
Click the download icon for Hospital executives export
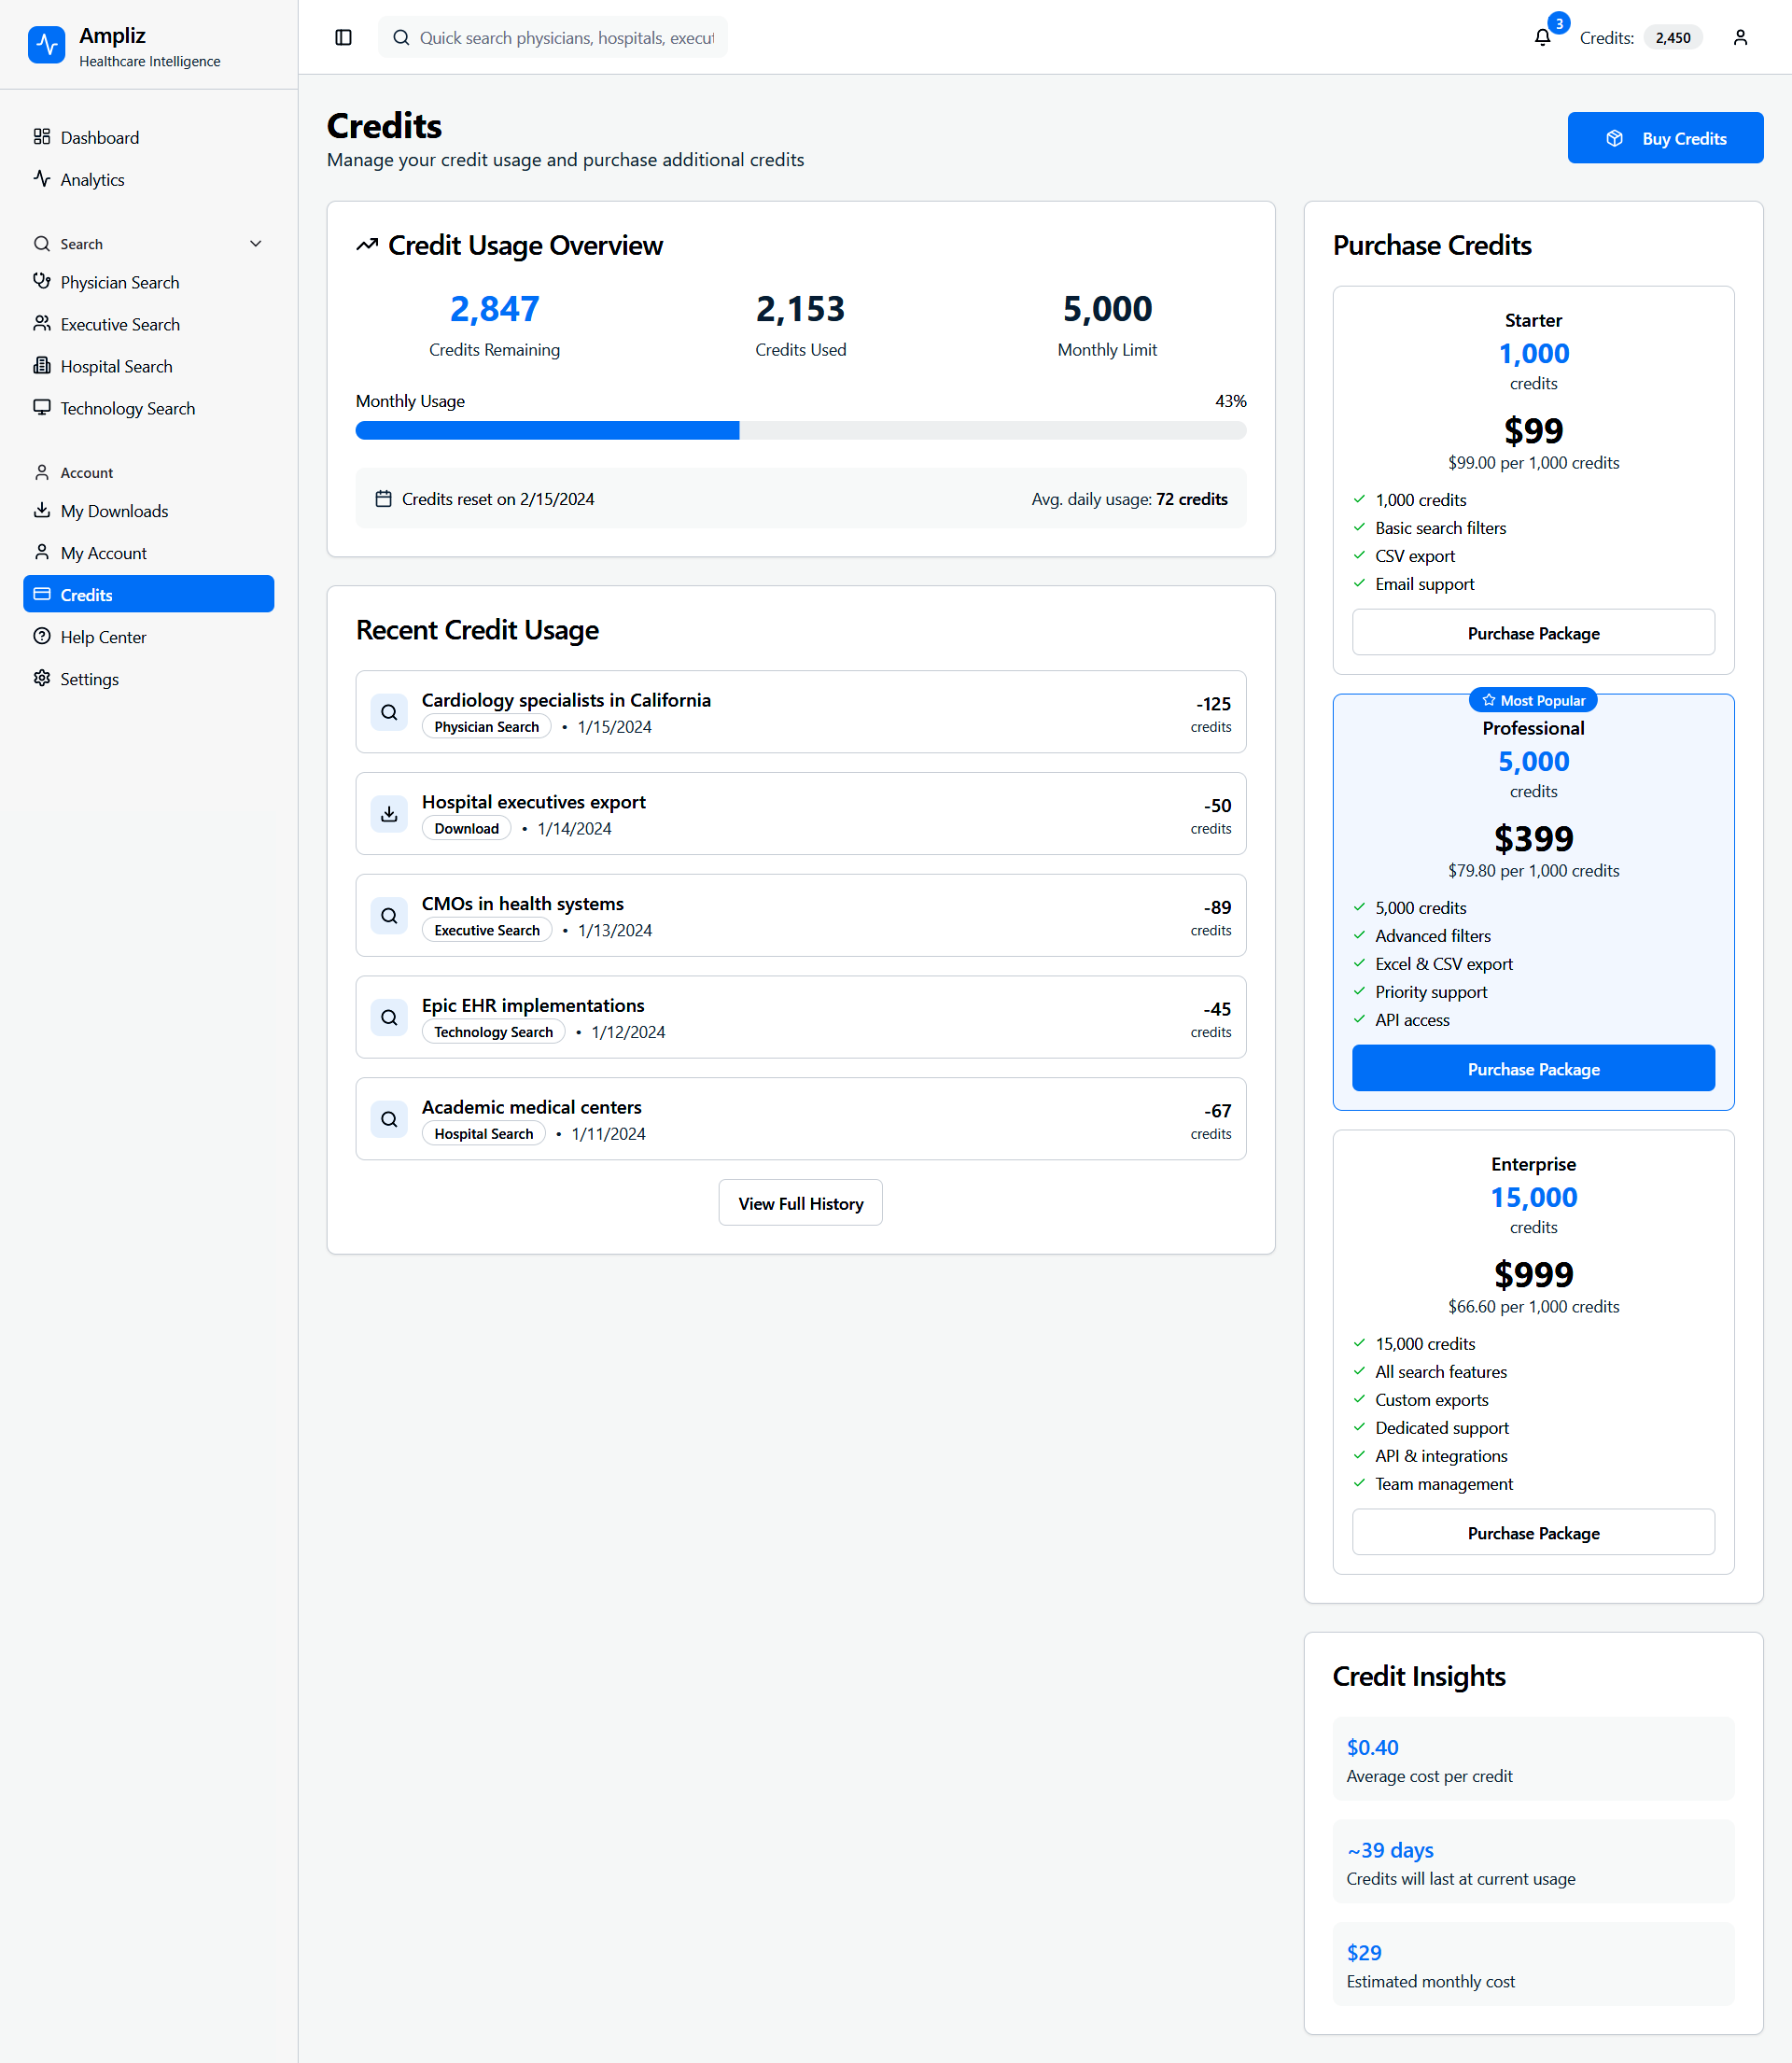[x=389, y=814]
